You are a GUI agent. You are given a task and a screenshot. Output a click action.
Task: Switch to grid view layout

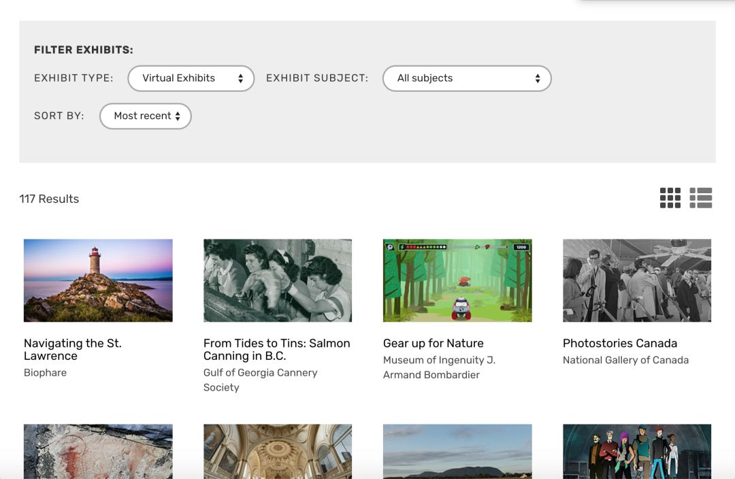670,198
